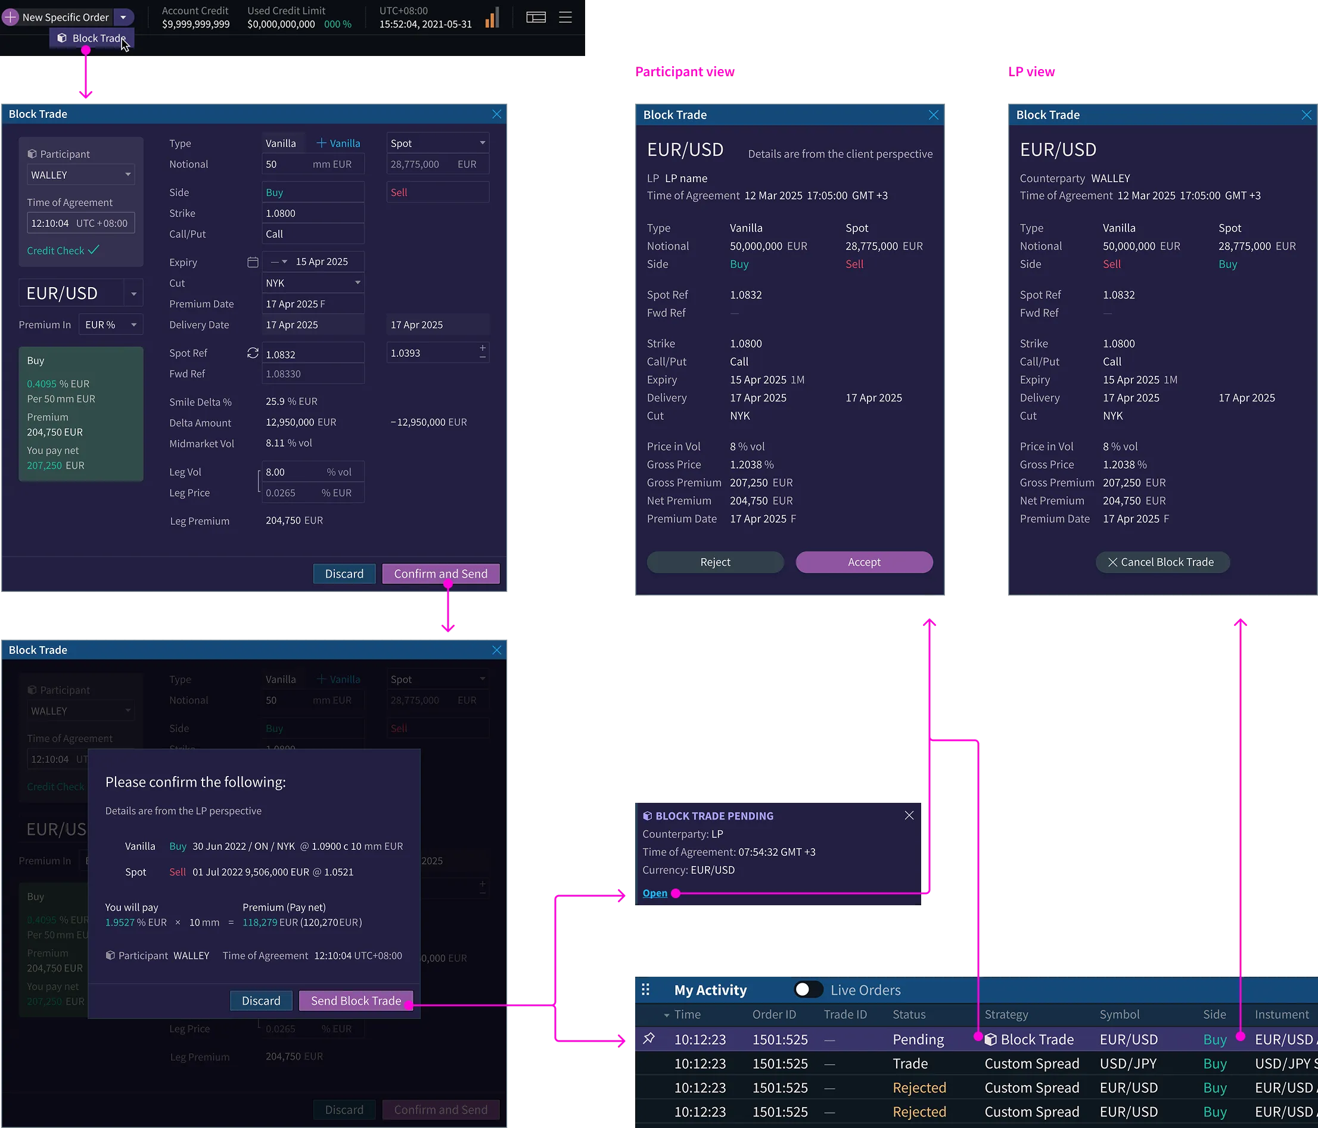Click the pin icon on Pending row

pos(649,1038)
